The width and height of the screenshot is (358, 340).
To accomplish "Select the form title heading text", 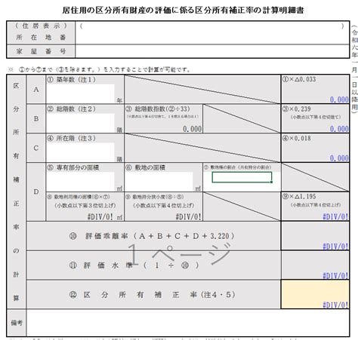I will 183,10.
